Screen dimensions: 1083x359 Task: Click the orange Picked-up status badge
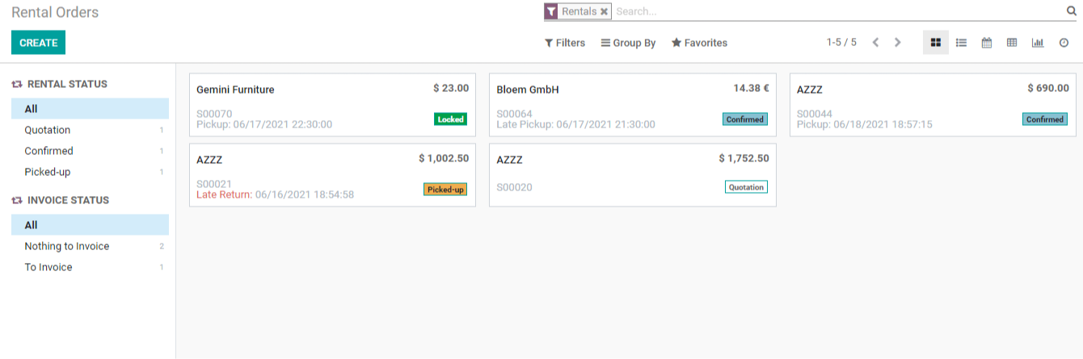click(x=445, y=190)
